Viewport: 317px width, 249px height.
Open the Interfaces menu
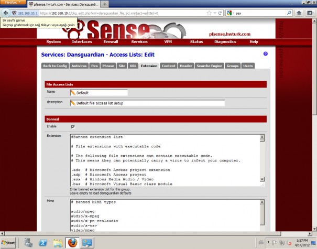(x=82, y=41)
